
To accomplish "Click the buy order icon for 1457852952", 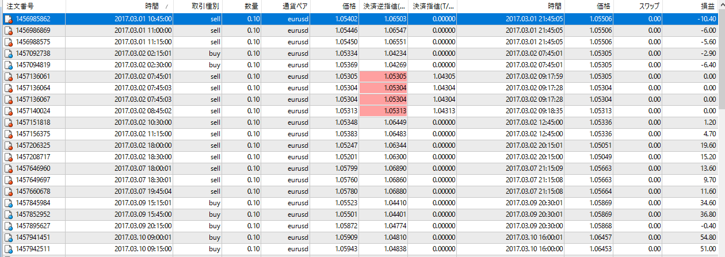I will point(8,214).
